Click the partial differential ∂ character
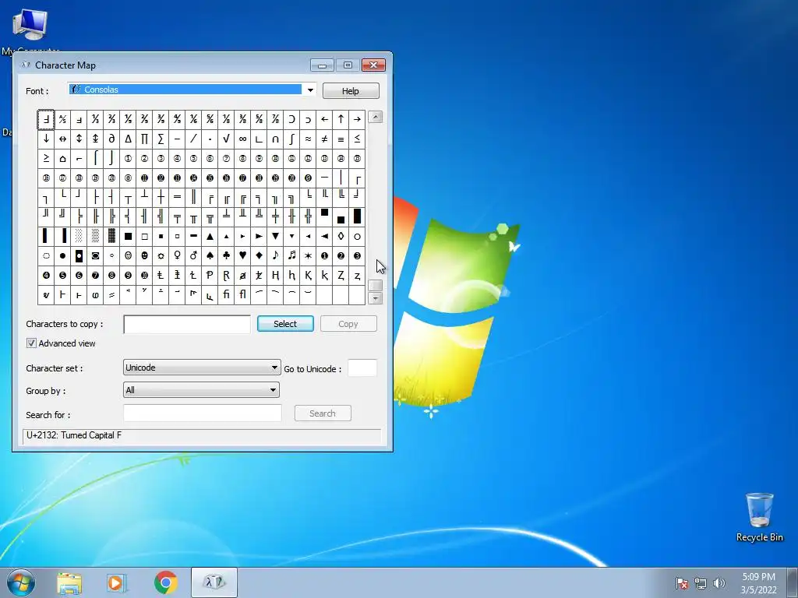The height and width of the screenshot is (598, 798). click(x=111, y=139)
